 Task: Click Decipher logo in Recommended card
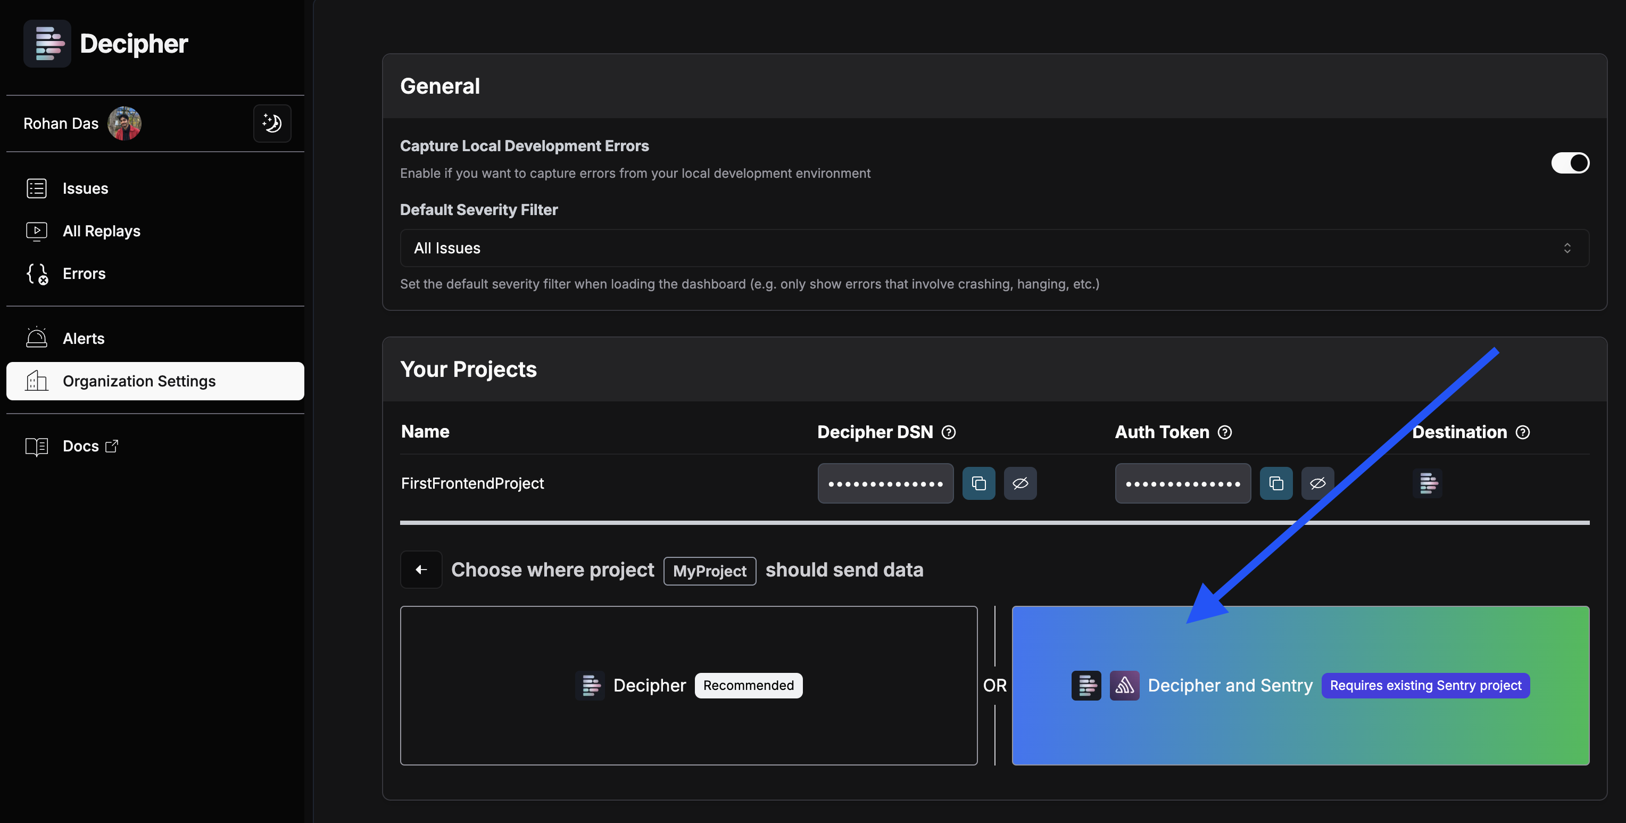(x=590, y=685)
